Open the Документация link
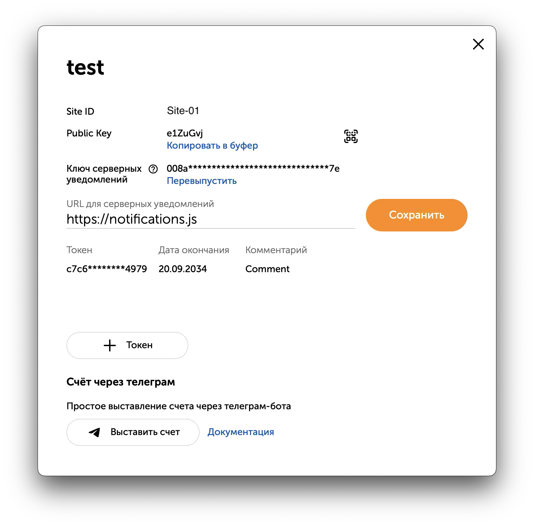 [x=241, y=432]
